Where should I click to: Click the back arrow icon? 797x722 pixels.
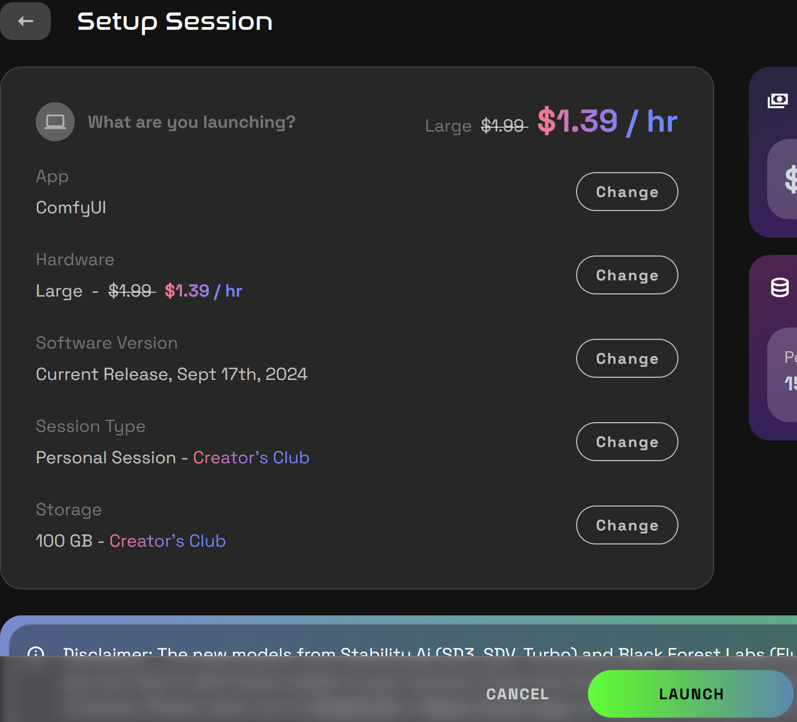pyautogui.click(x=25, y=21)
